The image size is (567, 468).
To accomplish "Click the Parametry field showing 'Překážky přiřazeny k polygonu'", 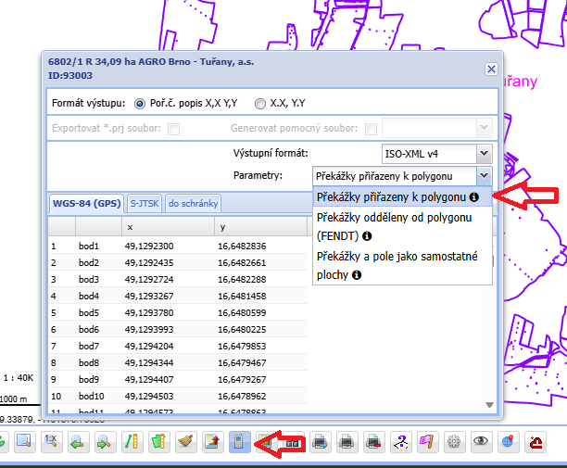I will point(395,176).
